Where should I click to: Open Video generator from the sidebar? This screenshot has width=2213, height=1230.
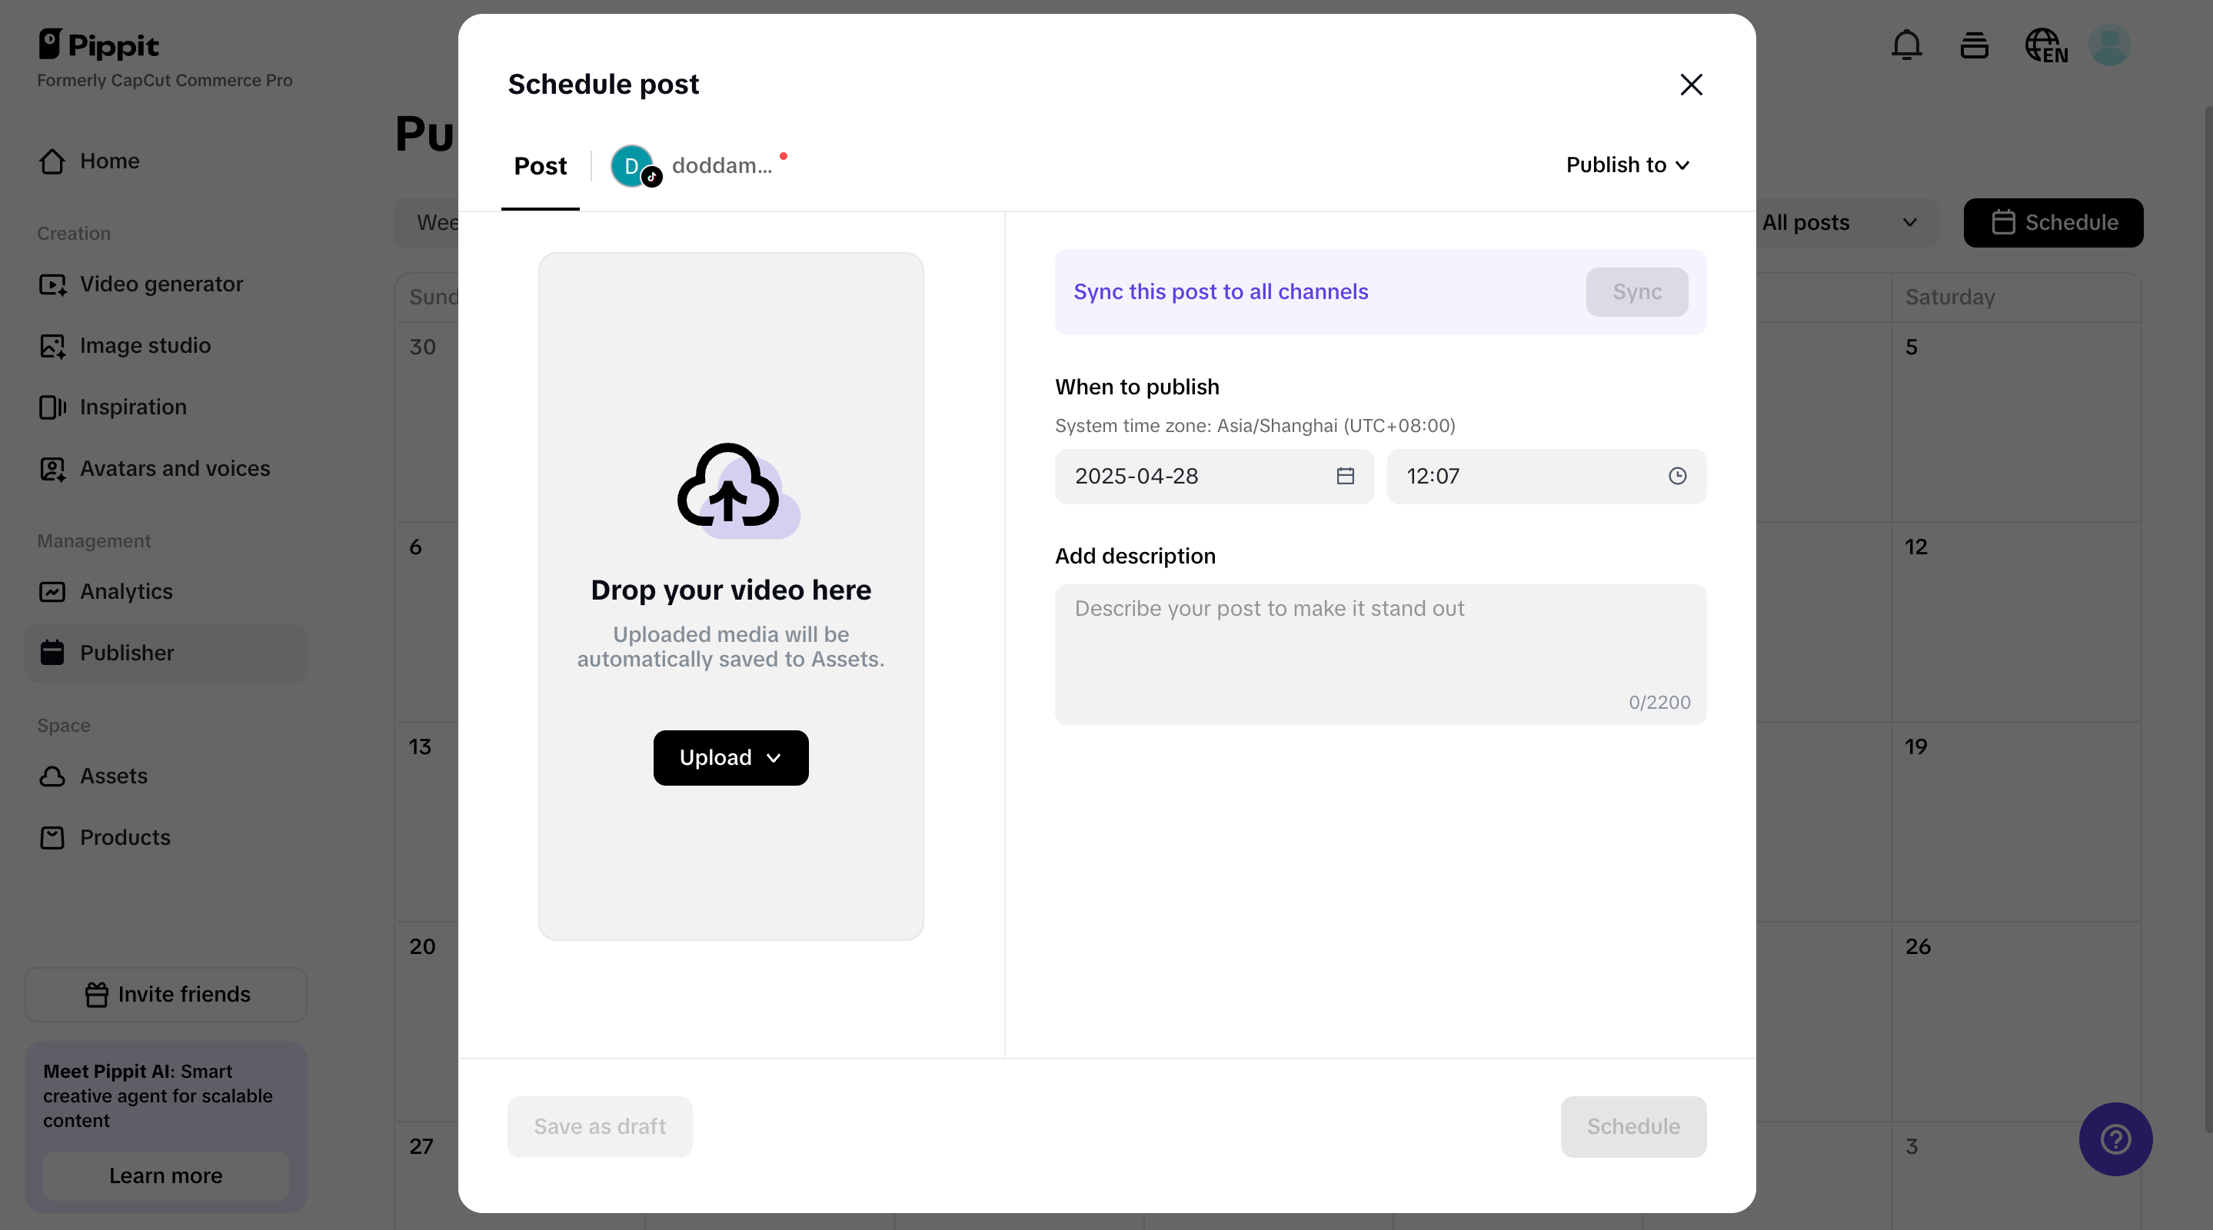161,284
